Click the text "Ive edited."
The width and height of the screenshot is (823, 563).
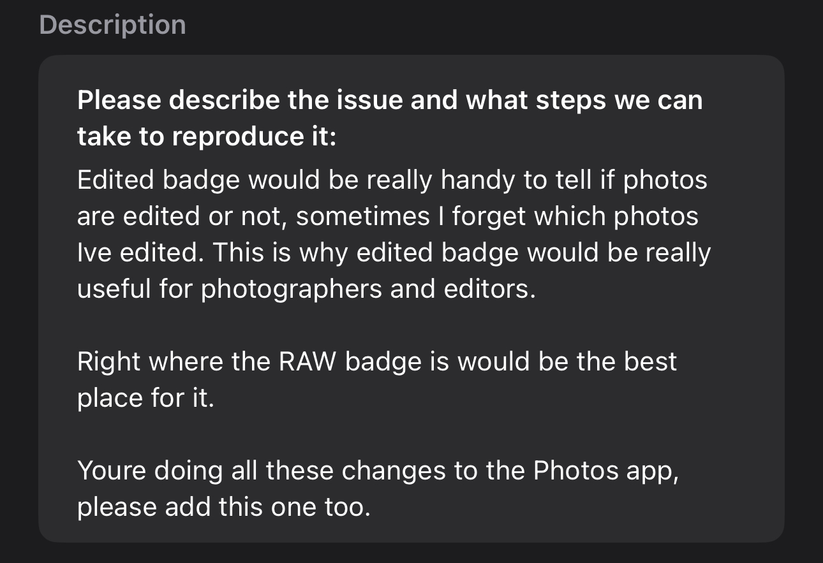(x=140, y=253)
